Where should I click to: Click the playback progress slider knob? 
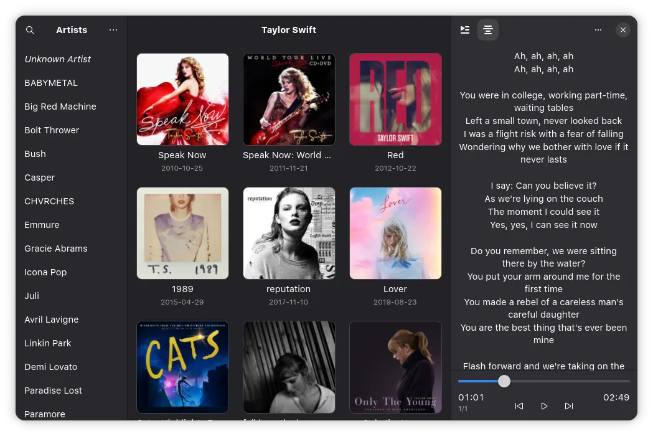click(x=504, y=381)
